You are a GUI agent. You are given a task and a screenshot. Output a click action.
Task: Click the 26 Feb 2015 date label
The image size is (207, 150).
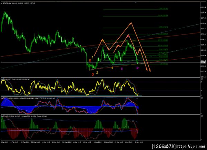[25, 142]
